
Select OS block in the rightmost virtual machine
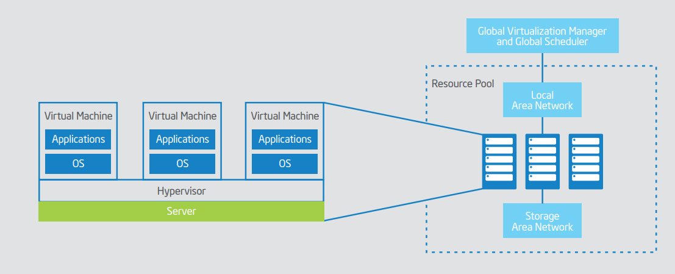pos(285,164)
